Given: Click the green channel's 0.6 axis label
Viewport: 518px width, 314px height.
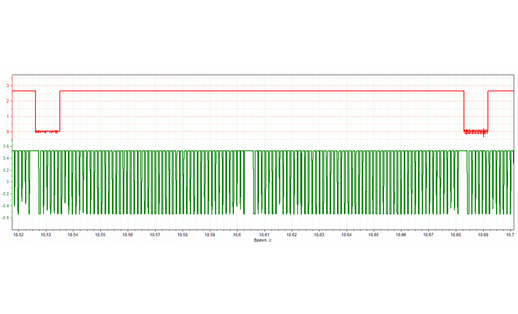Looking at the screenshot, I should pos(6,146).
